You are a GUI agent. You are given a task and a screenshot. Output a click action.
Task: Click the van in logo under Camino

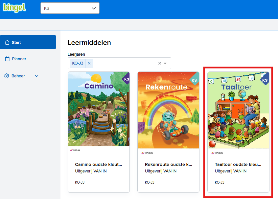click(75, 150)
